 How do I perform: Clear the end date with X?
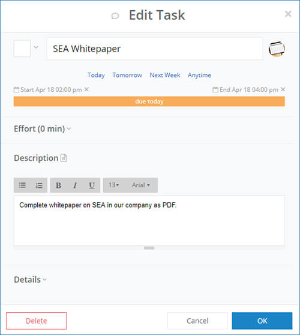coord(283,89)
